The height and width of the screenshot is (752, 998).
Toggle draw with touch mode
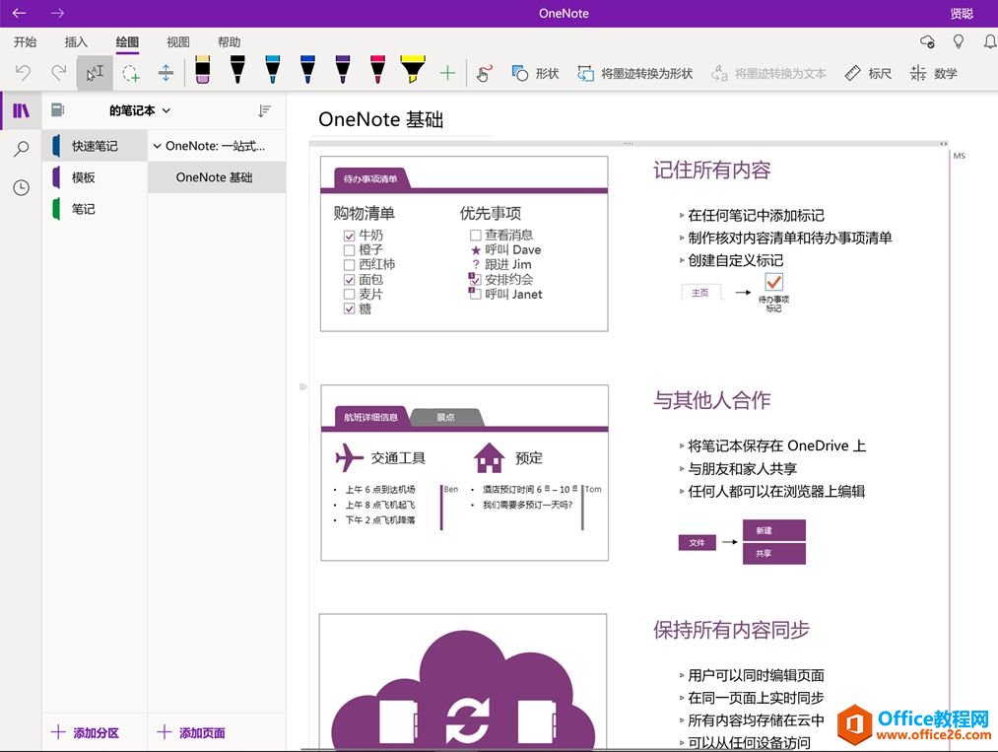(485, 73)
